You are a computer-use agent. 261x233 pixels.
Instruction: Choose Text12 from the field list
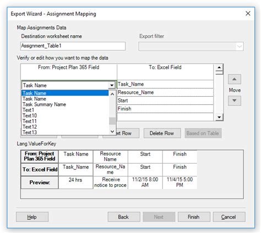pyautogui.click(x=65, y=127)
